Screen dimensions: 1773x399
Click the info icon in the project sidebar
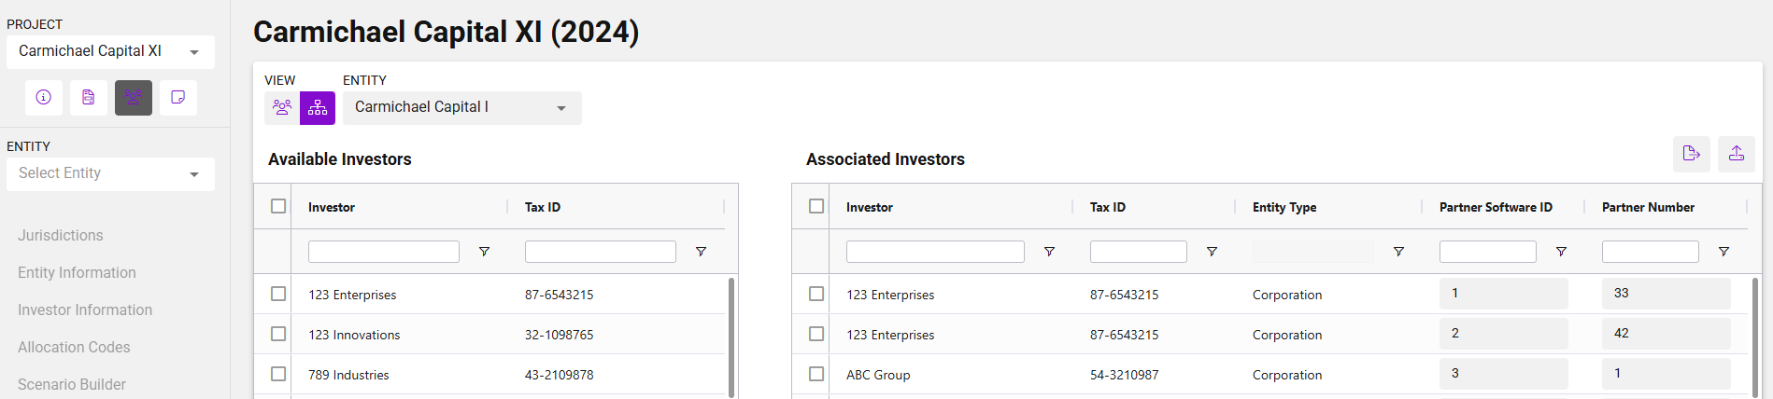[x=44, y=97]
